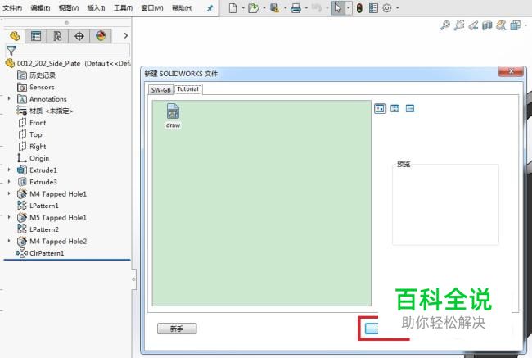Choose the Select cursor tool
The width and height of the screenshot is (532, 358).
click(x=337, y=8)
